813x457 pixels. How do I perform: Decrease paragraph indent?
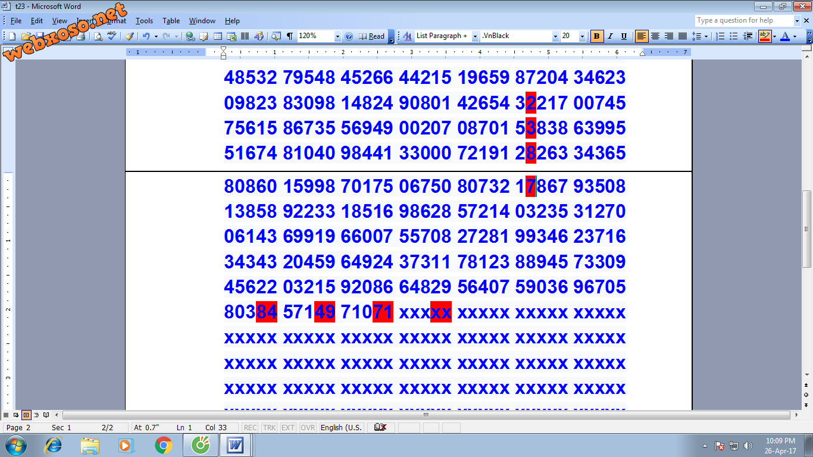[x=748, y=36]
